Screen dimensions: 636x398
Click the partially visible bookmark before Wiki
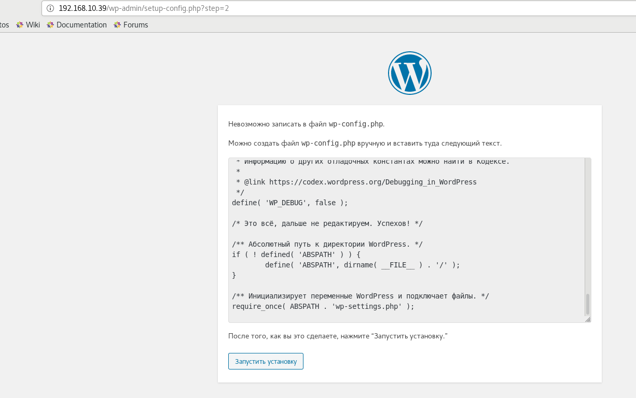coord(5,25)
